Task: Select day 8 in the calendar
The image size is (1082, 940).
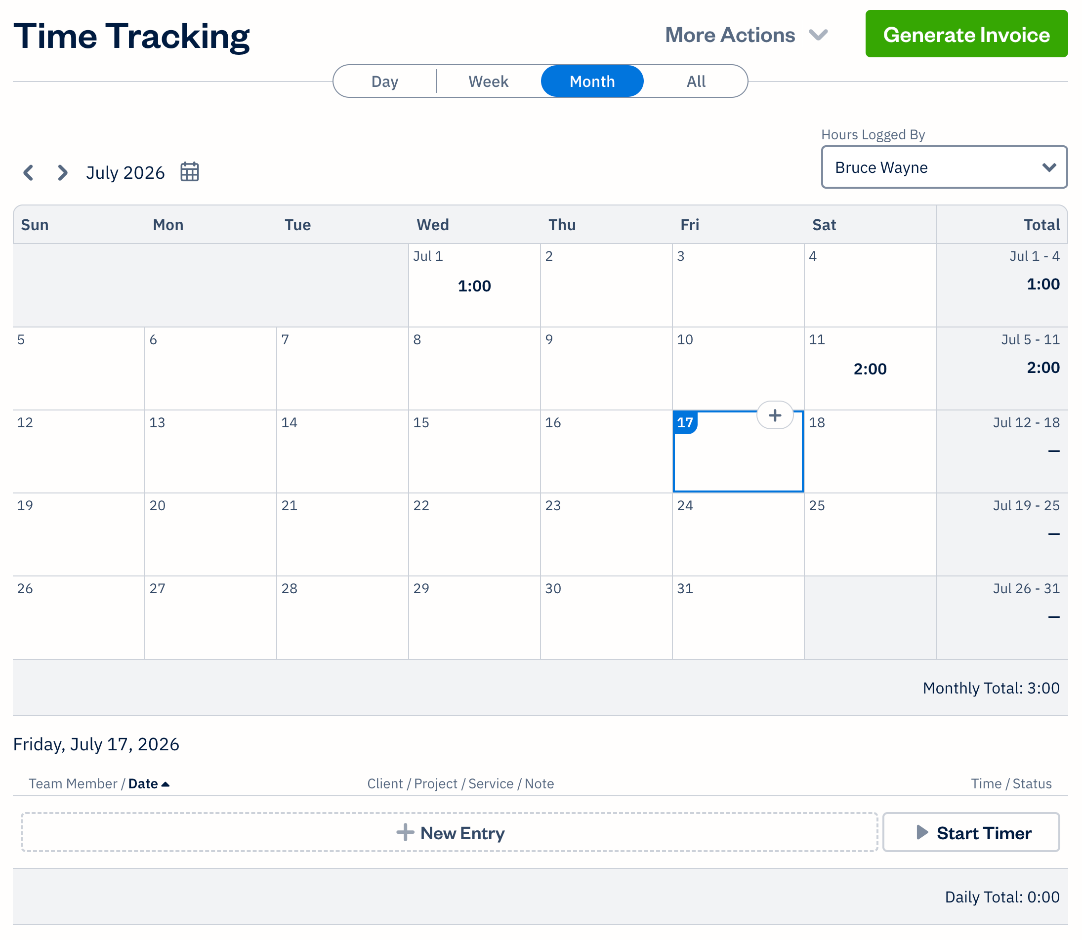Action: [x=474, y=369]
